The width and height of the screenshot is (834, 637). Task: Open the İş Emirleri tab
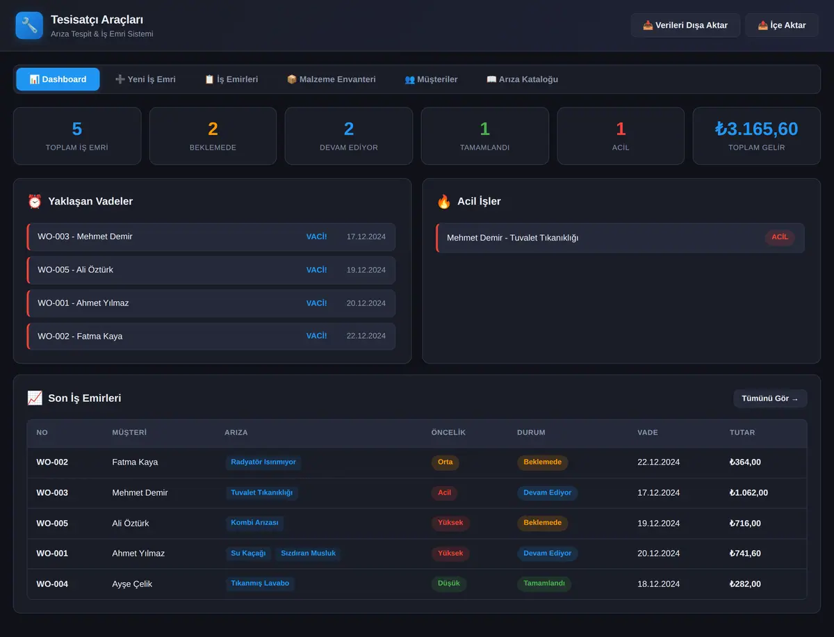231,79
